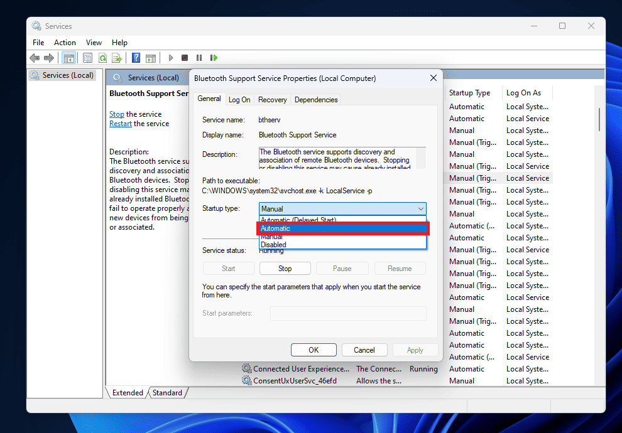
Task: Click the Description box scrollbar in the dialog
Action: click(x=421, y=158)
